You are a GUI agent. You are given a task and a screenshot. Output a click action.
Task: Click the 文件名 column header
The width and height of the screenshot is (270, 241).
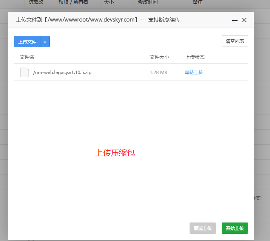tap(27, 57)
